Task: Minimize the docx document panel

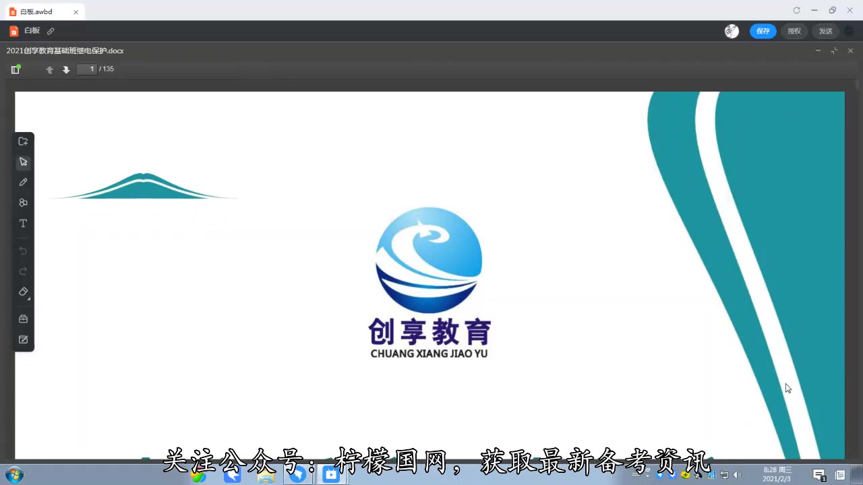Action: 819,51
